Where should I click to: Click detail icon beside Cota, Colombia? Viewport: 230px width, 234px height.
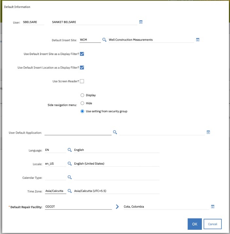coord(212,207)
